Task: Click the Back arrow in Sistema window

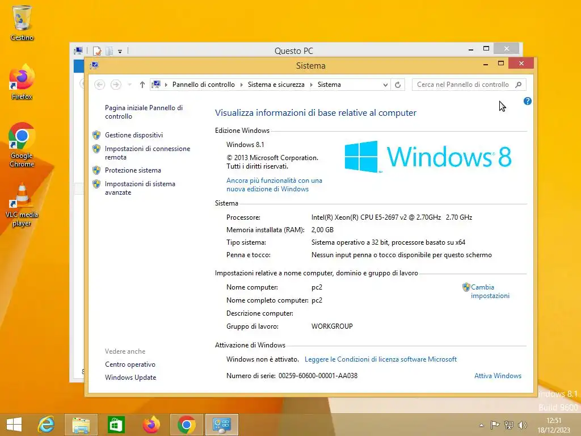Action: (99, 85)
